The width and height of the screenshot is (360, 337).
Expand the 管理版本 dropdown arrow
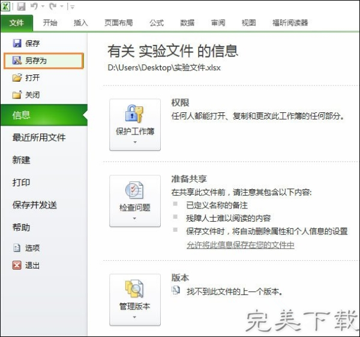pyautogui.click(x=135, y=317)
